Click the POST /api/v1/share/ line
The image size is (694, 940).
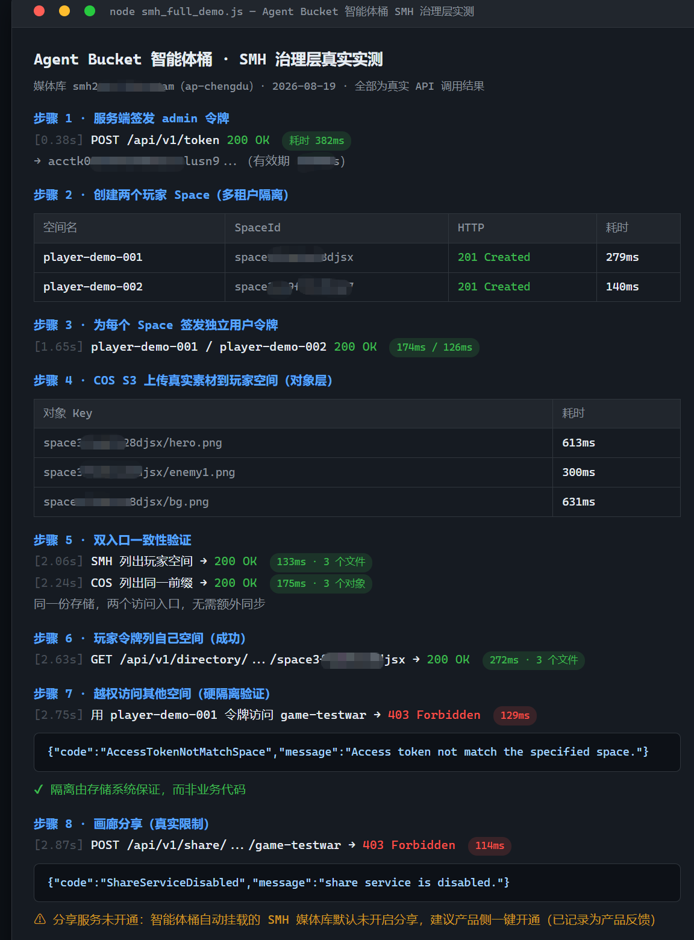click(273, 845)
